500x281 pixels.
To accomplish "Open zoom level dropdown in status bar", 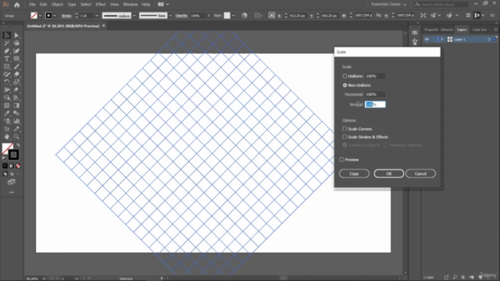I will click(x=44, y=279).
